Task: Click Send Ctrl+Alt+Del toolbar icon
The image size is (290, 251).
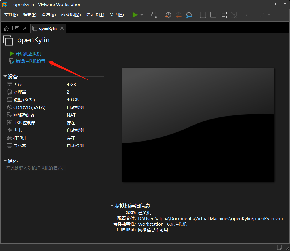Action: 154,15
